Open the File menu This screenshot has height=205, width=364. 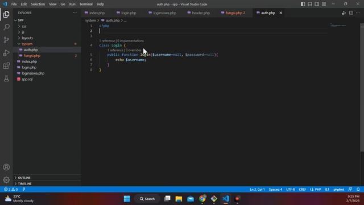[14, 4]
